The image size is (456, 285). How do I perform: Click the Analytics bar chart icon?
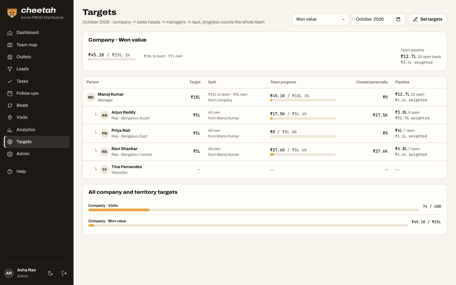[10, 130]
